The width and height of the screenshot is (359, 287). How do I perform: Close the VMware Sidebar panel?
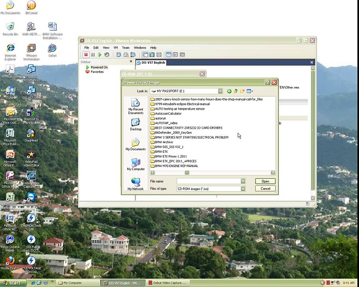tap(131, 61)
